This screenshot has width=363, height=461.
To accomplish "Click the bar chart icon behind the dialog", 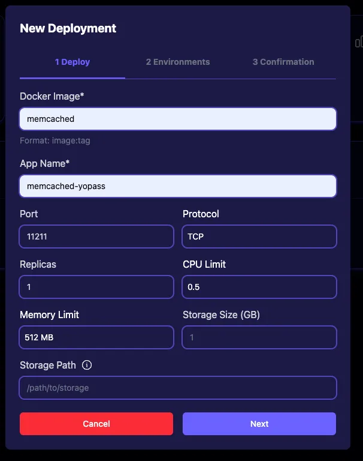I will (359, 42).
